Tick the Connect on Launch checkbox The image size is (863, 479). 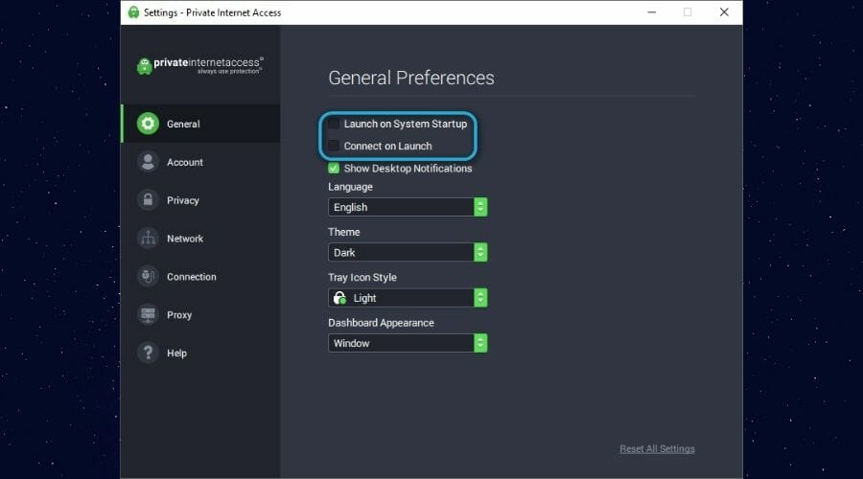(334, 146)
